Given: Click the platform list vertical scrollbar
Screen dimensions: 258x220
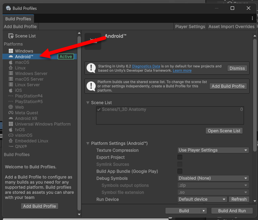Looking at the screenshot, I should (x=79, y=123).
